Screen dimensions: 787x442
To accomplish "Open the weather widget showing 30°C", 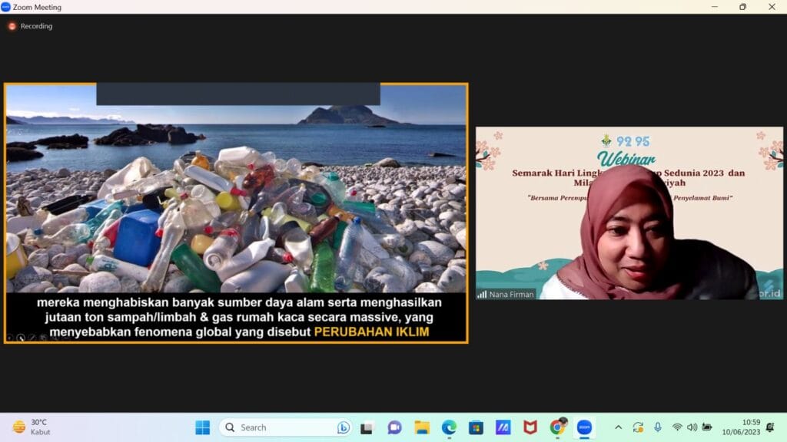I will pos(31,427).
